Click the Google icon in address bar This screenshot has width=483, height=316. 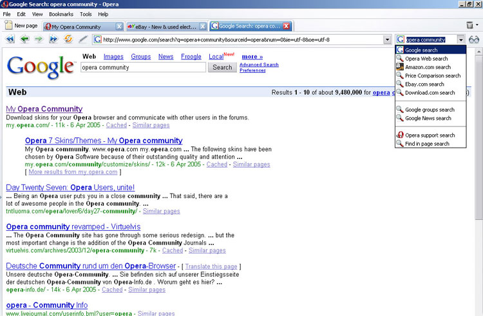point(97,39)
